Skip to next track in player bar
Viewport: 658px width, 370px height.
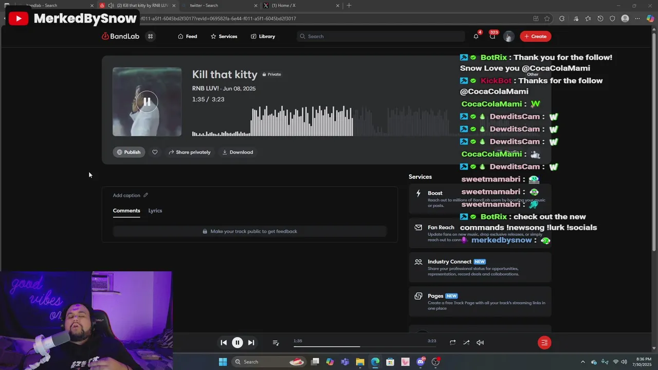[x=251, y=342]
